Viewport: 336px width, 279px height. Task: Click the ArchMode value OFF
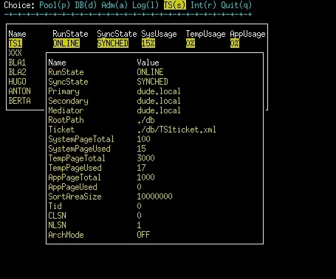click(143, 235)
